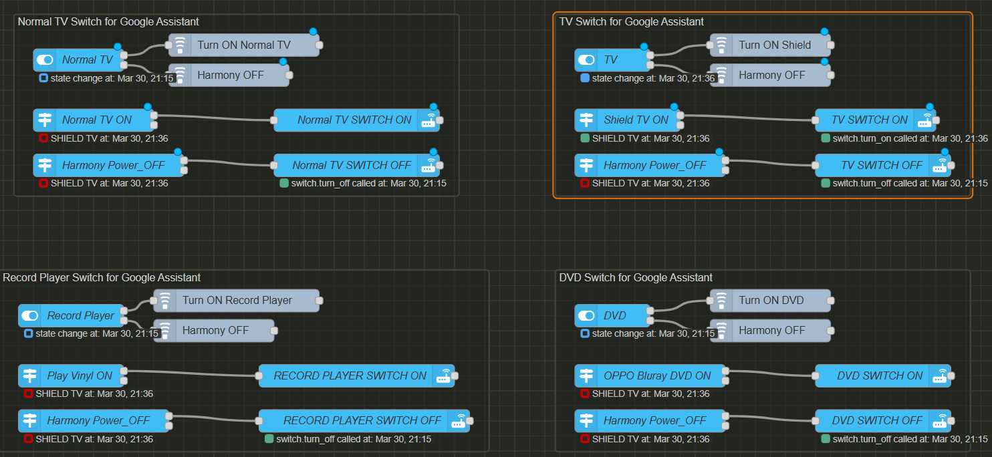The height and width of the screenshot is (457, 992).
Task: Click output port of RECORD PLAYER SWITCH OFF node
Action: pyautogui.click(x=470, y=421)
